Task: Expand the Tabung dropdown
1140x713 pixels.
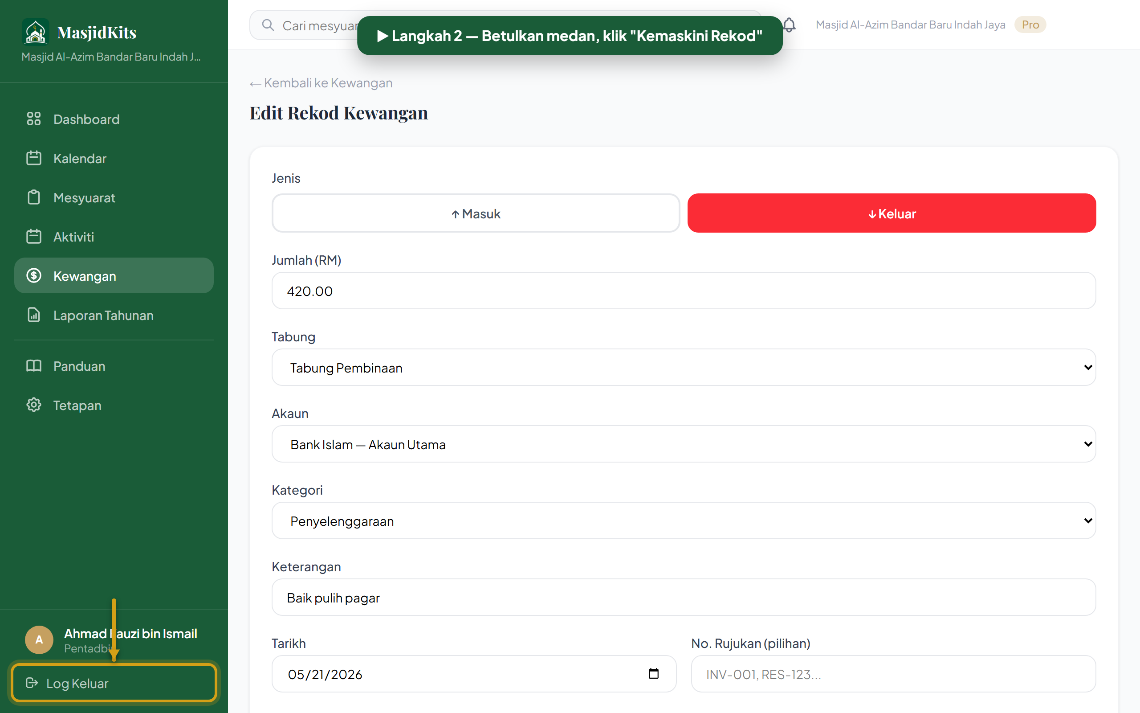Action: coord(684,367)
